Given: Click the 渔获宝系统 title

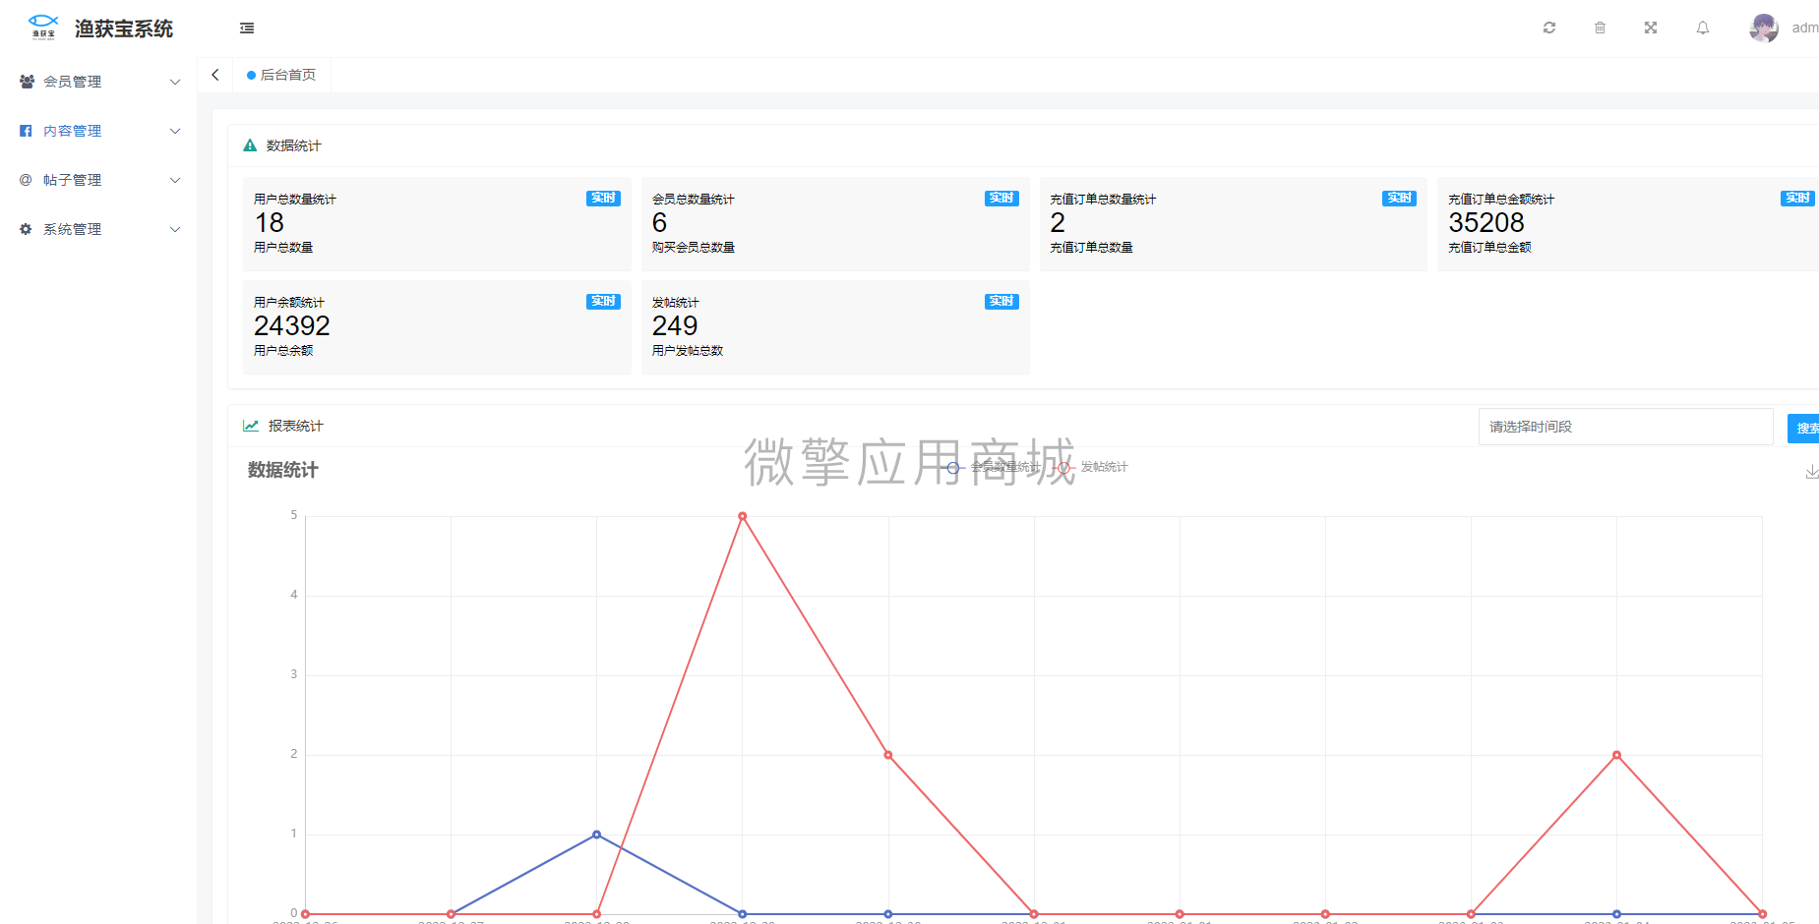Looking at the screenshot, I should click(124, 29).
